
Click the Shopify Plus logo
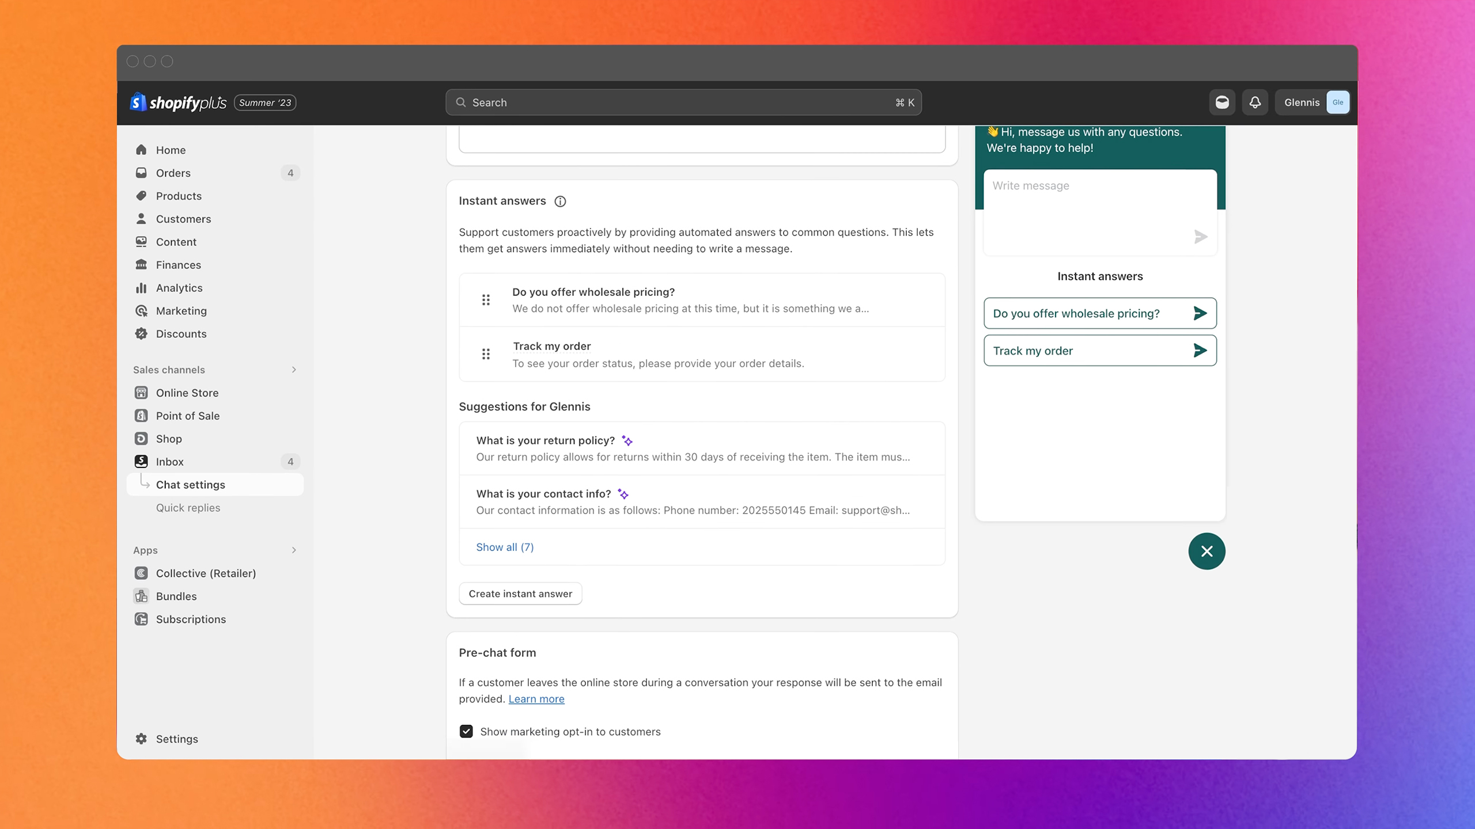pyautogui.click(x=179, y=102)
